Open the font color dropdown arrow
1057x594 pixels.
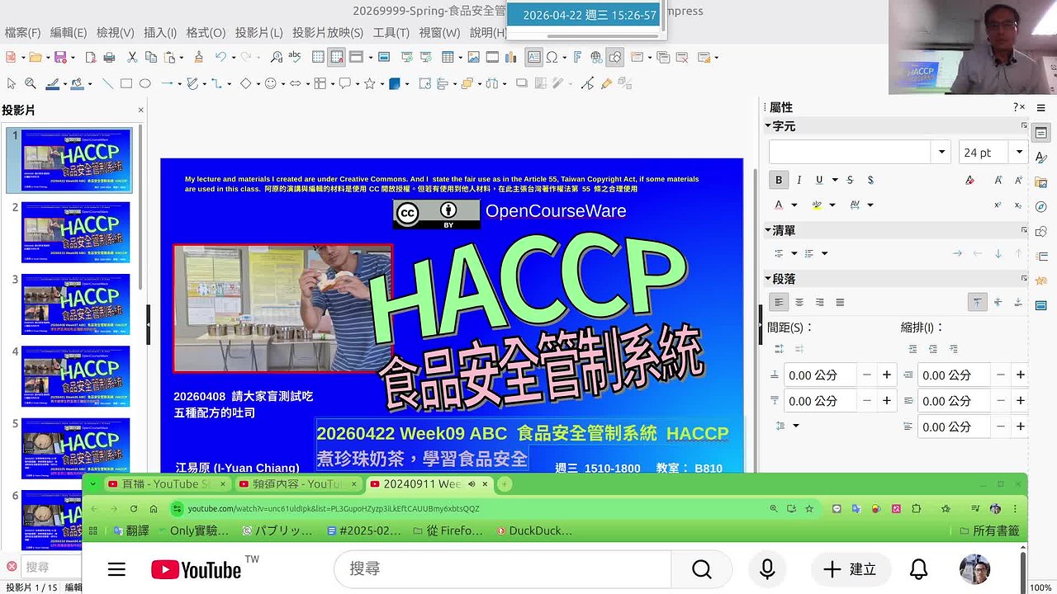click(794, 205)
